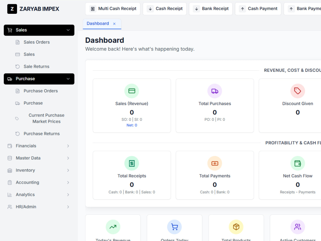
Task: Click the "Receipts - Payments" caption
Action: (298, 192)
